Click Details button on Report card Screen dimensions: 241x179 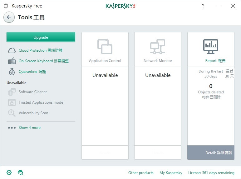click(211, 153)
